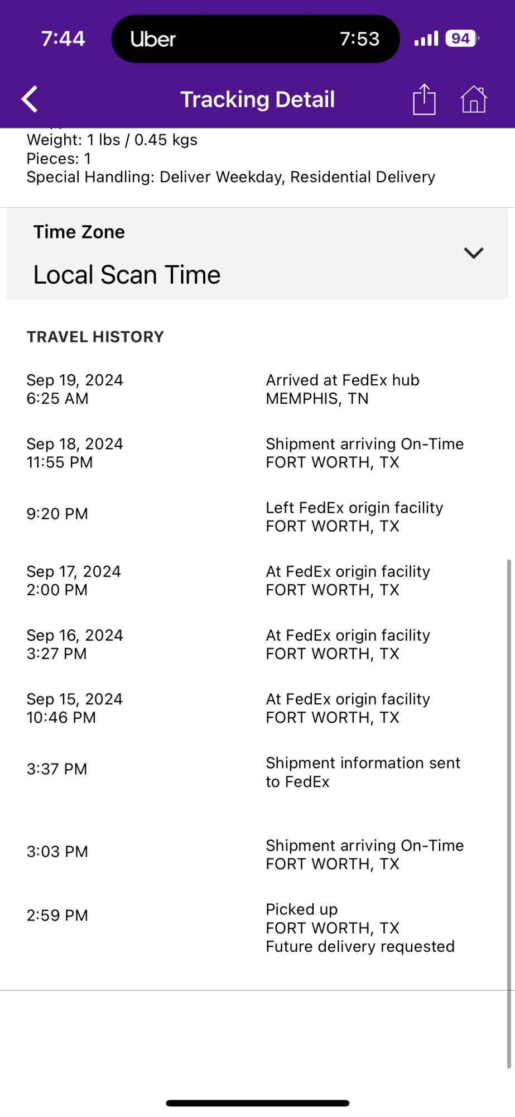
Task: Open the share icon in header
Action: pos(424,99)
